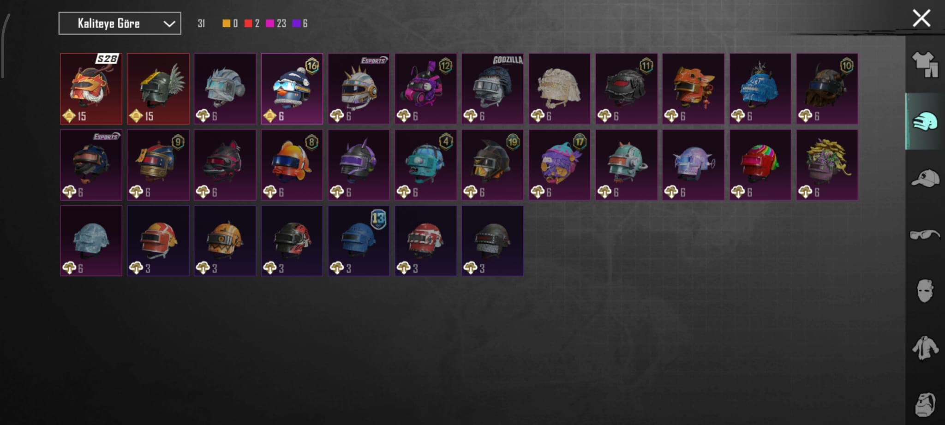
Task: Click the yellow quality count swatch
Action: click(226, 24)
